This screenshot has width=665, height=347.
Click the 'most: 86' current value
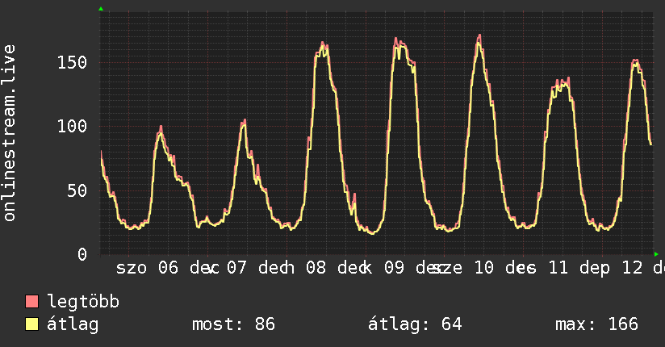tap(234, 324)
